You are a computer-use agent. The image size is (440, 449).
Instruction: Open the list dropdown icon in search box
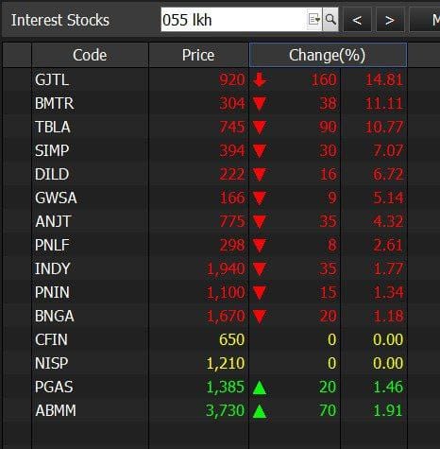click(314, 20)
